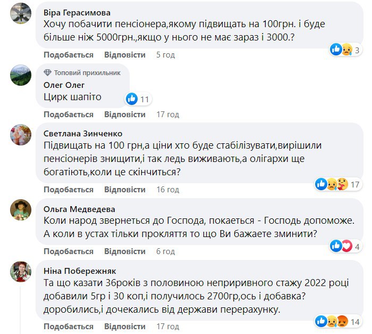Viewport: 372px width, 334px height.
Task: Click the Топовий прихильник diamond badge icon
Action: (x=48, y=72)
